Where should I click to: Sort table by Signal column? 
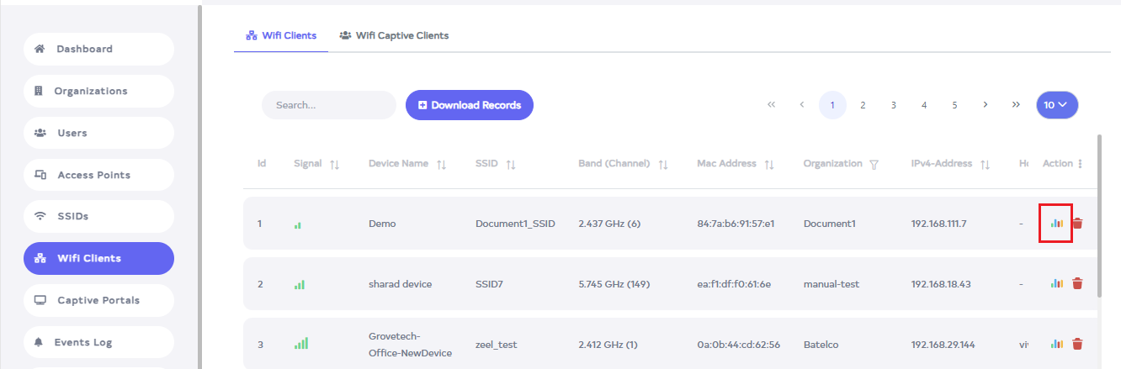[335, 165]
